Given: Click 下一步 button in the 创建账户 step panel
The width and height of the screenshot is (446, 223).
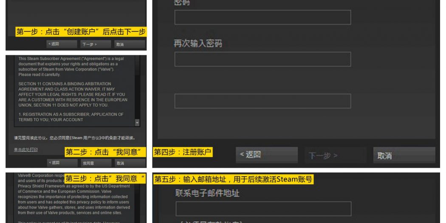Looking at the screenshot, I should click(x=96, y=44).
